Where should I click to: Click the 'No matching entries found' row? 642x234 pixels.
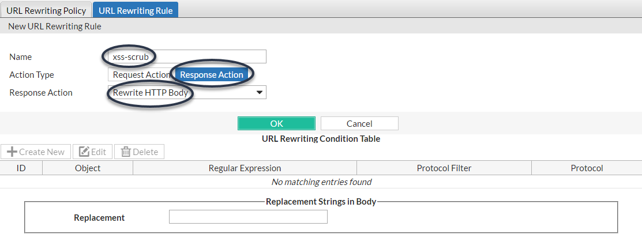pos(321,182)
